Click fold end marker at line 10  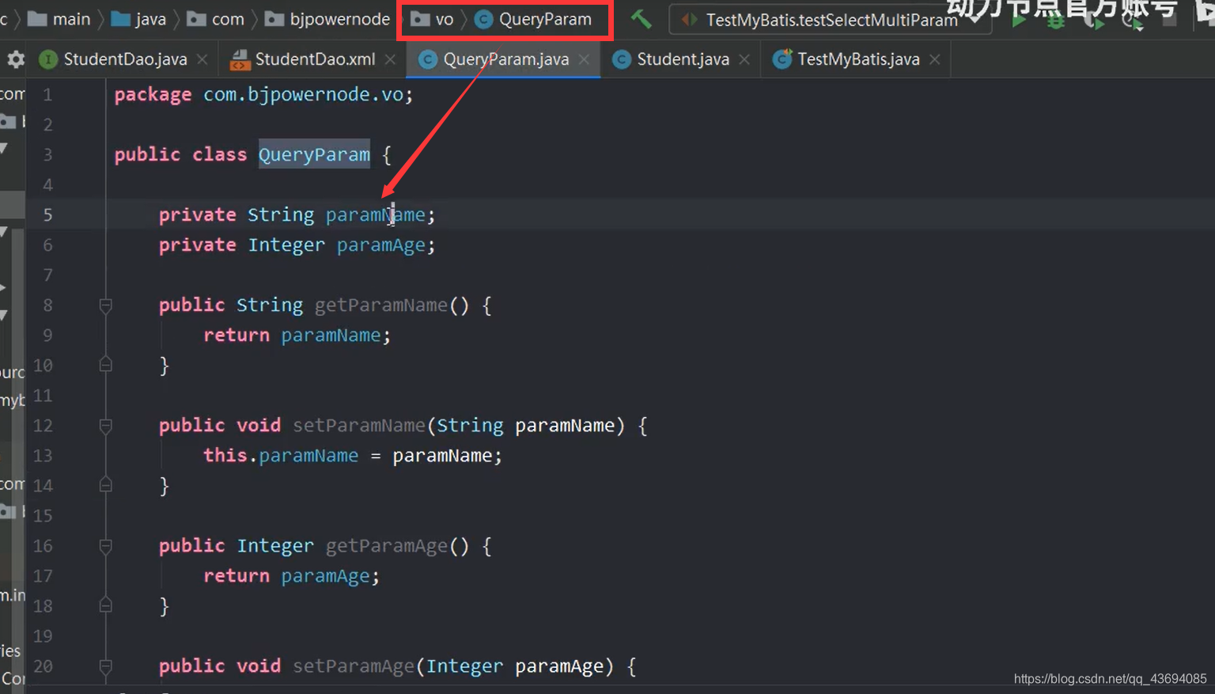pos(105,365)
